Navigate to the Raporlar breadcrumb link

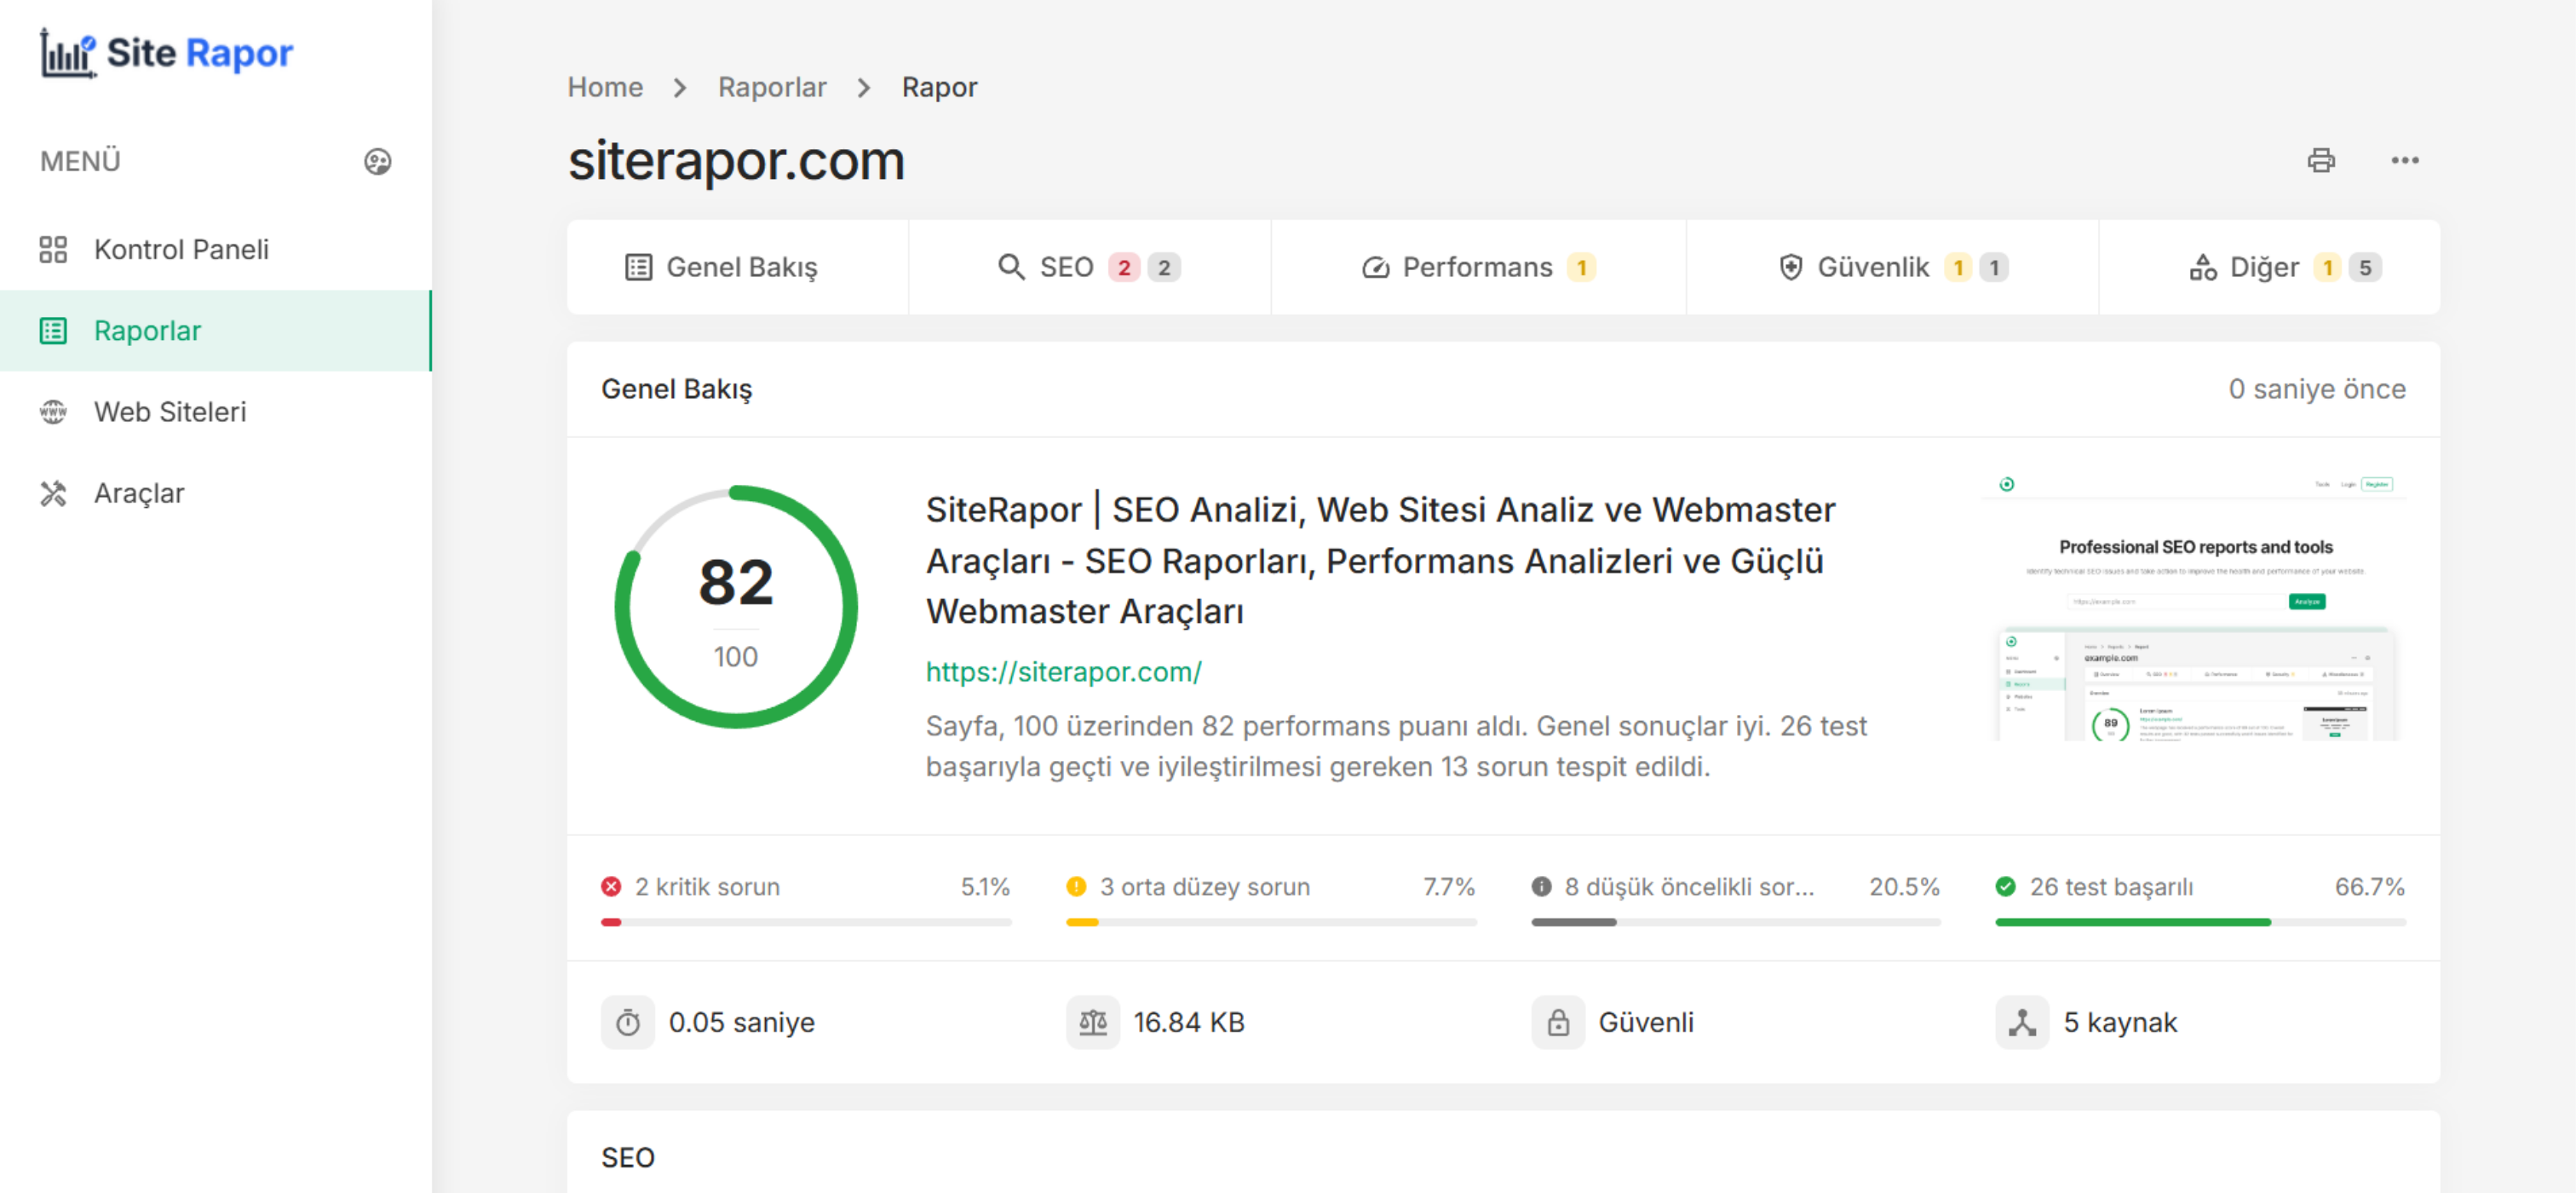(772, 87)
